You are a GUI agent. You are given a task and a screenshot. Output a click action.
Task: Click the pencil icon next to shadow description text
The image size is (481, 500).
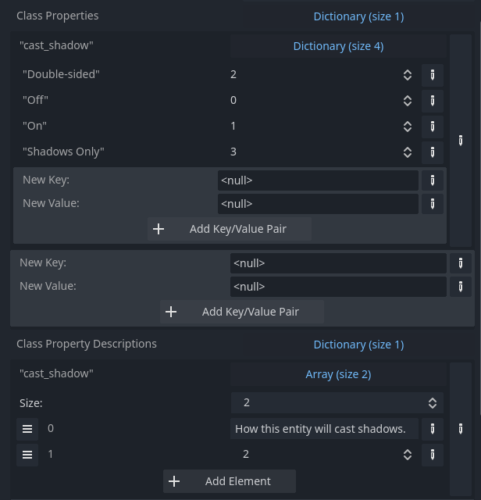point(433,429)
